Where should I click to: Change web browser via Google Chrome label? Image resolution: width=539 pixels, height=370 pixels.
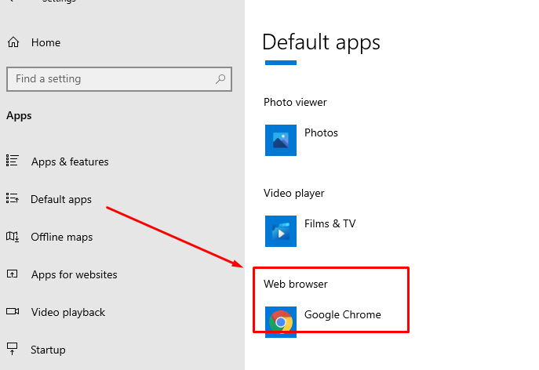343,314
